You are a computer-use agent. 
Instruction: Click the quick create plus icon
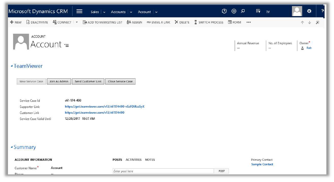pos(234,11)
